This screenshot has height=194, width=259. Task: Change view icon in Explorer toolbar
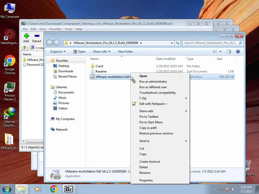tap(215, 52)
